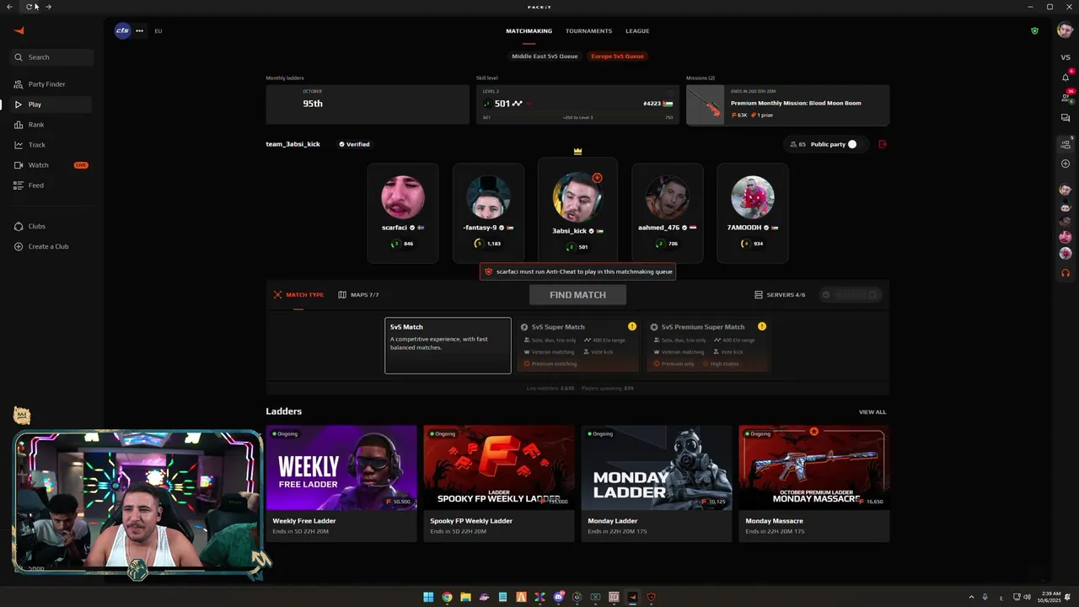The image size is (1079, 607).
Task: Select the 5v5 Premium Super Match type
Action: (708, 346)
